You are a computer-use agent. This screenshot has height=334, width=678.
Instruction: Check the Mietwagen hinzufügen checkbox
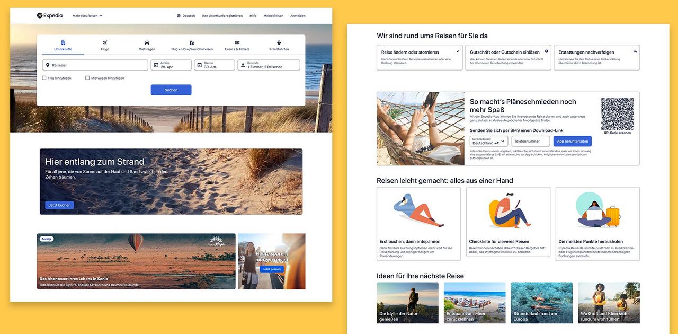coord(87,78)
